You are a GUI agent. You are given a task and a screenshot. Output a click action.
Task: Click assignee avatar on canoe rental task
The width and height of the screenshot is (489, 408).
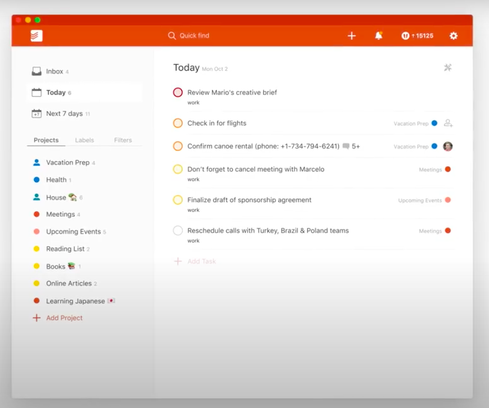click(x=448, y=146)
